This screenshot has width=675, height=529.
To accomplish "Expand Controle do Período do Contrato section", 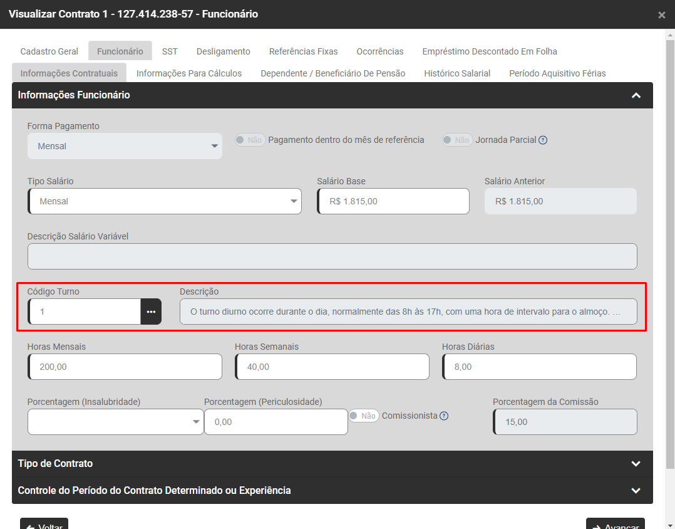I will click(636, 491).
